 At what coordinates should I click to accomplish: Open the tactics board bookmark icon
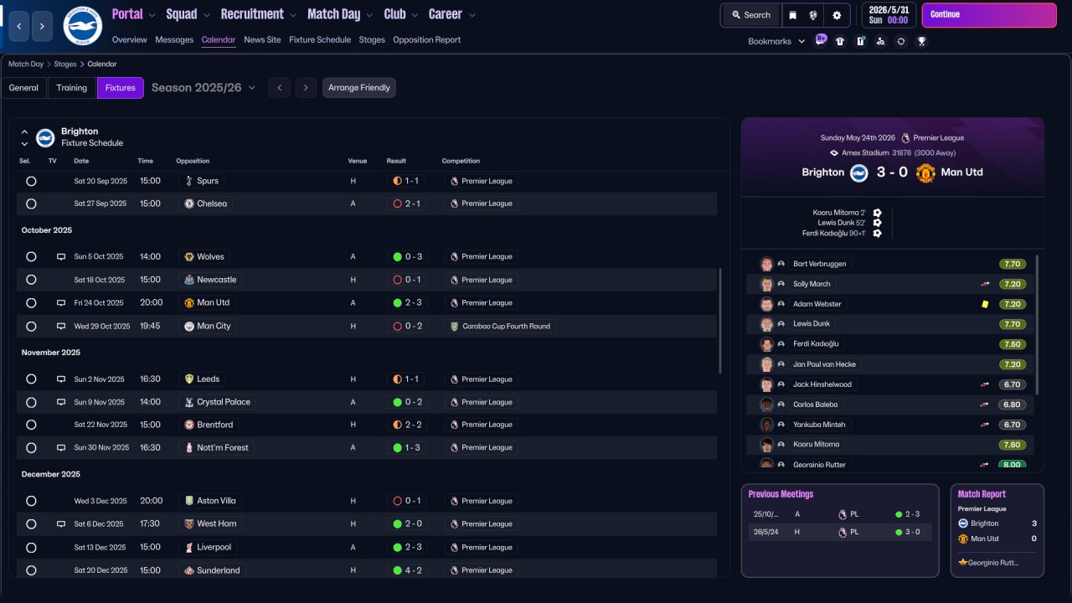point(860,41)
